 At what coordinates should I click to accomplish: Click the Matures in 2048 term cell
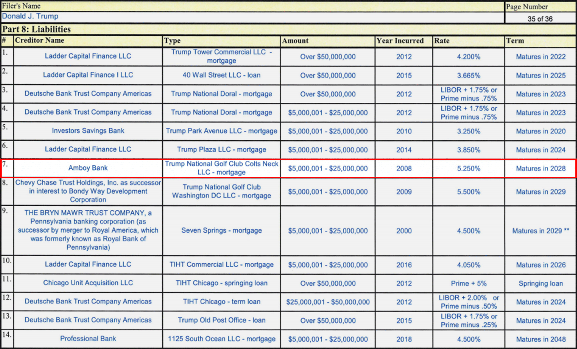pyautogui.click(x=540, y=339)
